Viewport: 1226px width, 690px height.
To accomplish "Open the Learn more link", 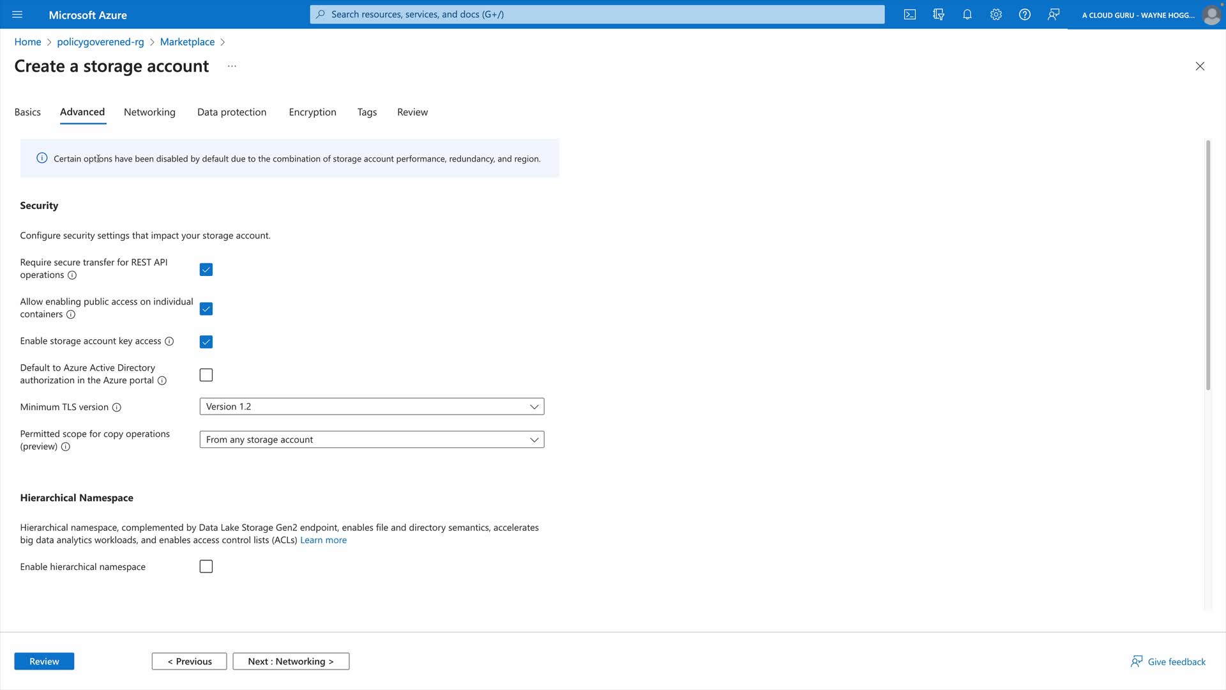I will 323,540.
